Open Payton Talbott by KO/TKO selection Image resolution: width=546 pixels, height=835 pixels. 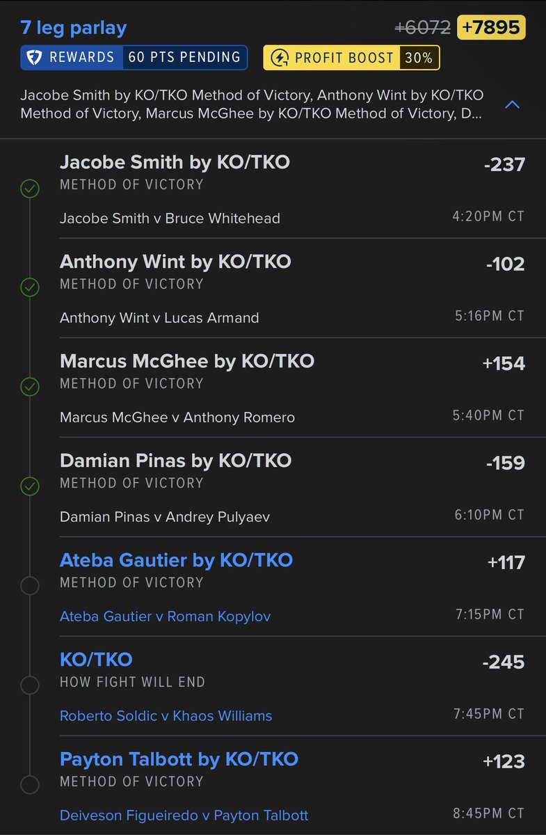click(179, 759)
